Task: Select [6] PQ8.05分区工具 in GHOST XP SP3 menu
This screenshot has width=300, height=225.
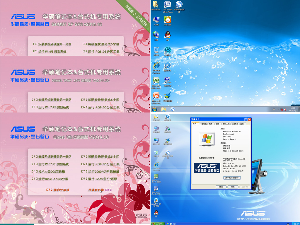Action: tap(101, 52)
